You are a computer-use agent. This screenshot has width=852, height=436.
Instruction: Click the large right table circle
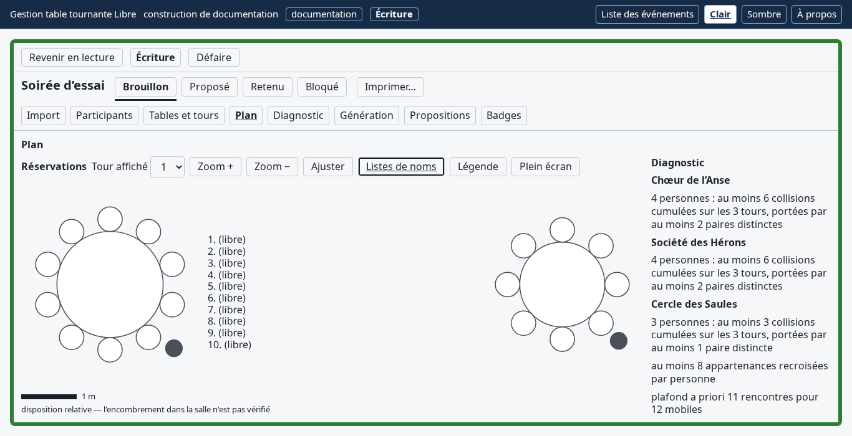pyautogui.click(x=562, y=285)
